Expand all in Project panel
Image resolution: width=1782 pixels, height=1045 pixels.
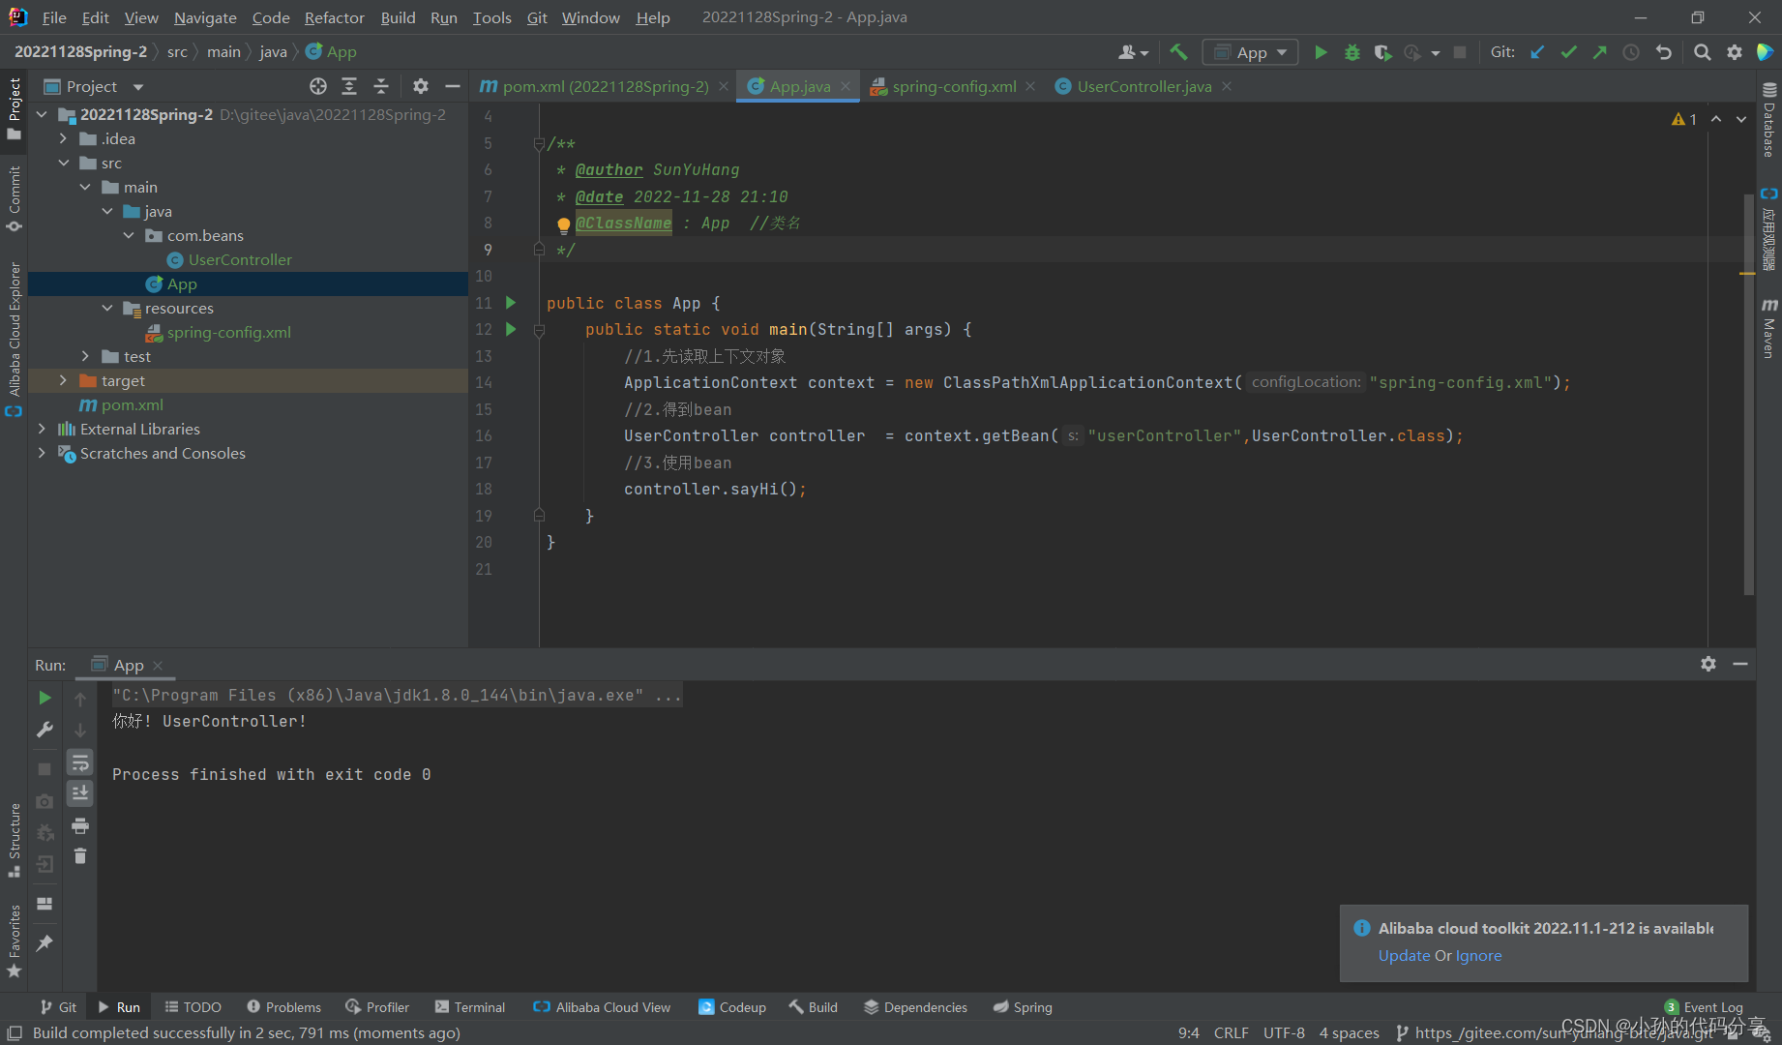coord(349,86)
